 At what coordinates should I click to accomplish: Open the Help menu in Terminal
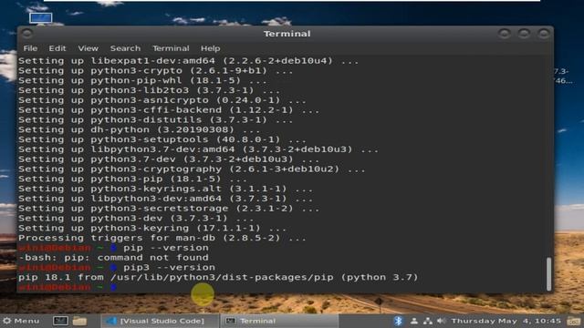pos(211,48)
